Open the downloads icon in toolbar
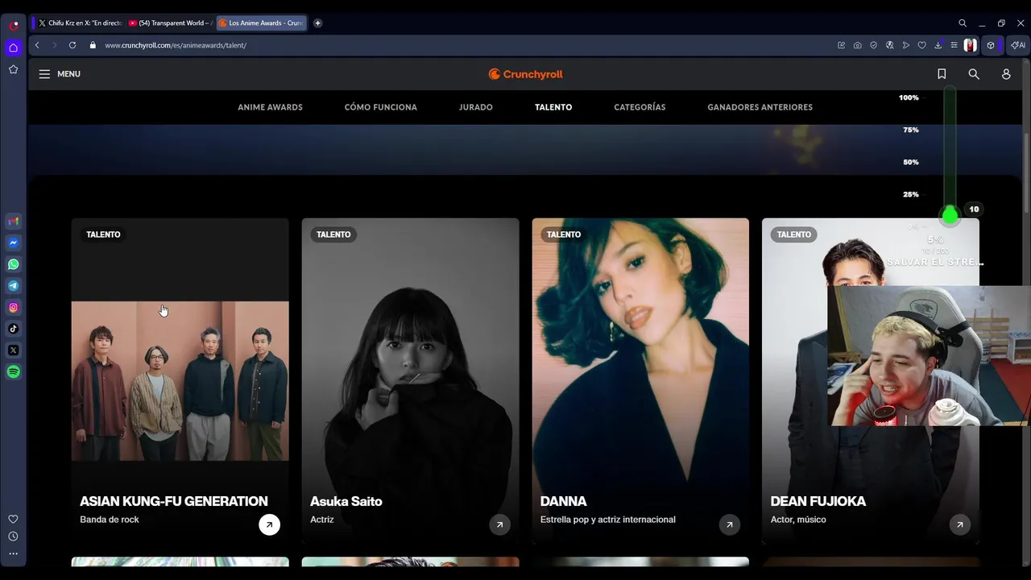Screen dimensions: 1031x580 [938, 45]
